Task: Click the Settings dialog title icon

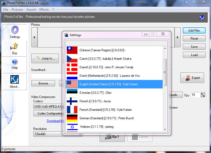Action: pyautogui.click(x=66, y=35)
